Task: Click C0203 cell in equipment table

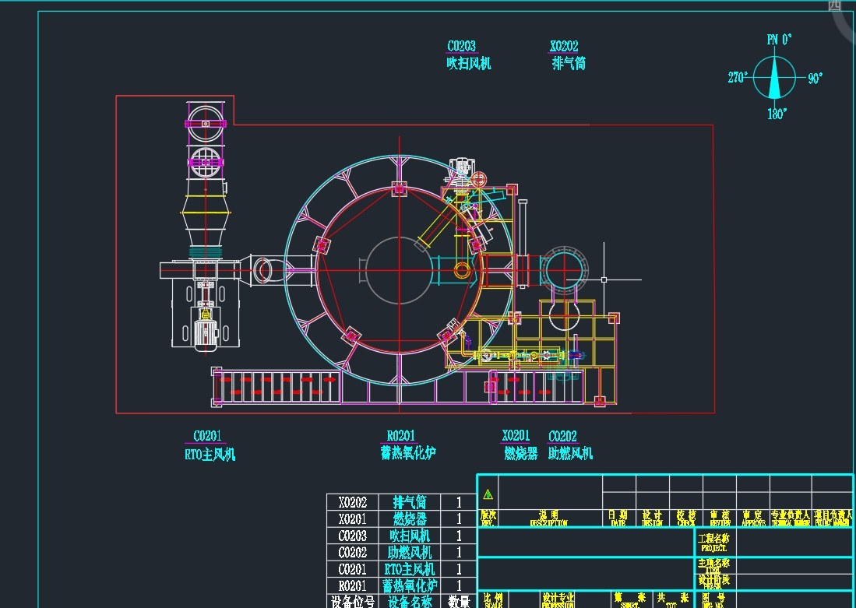Action: coord(353,536)
